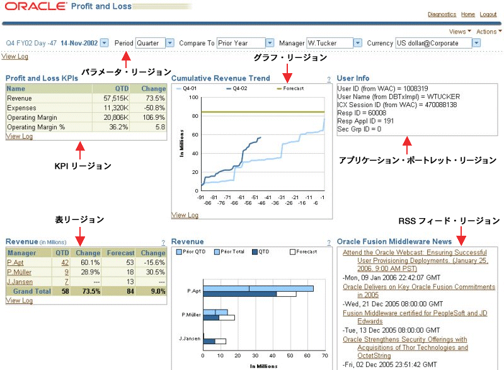Click the Revenue row in KPIs table
The image size is (504, 370).
86,98
